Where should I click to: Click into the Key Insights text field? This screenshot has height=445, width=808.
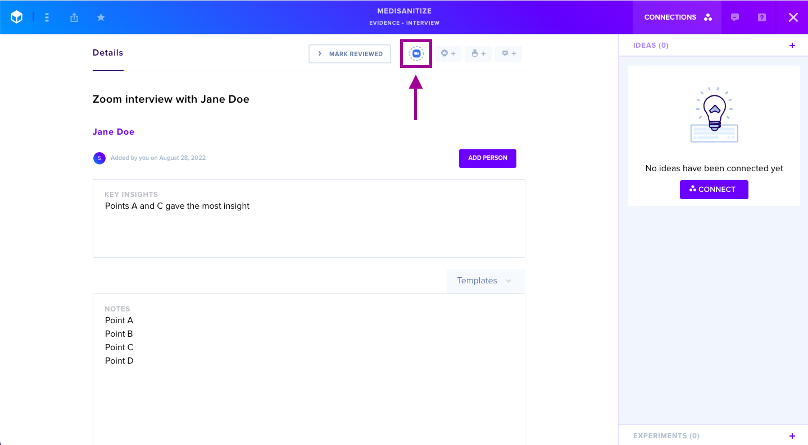coord(309,218)
